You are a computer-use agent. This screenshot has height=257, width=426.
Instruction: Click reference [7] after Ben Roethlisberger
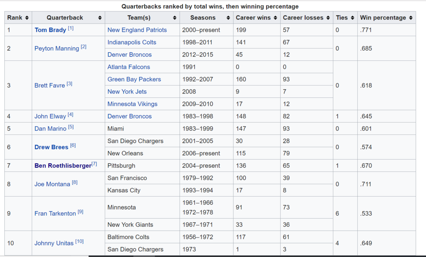[94, 164]
